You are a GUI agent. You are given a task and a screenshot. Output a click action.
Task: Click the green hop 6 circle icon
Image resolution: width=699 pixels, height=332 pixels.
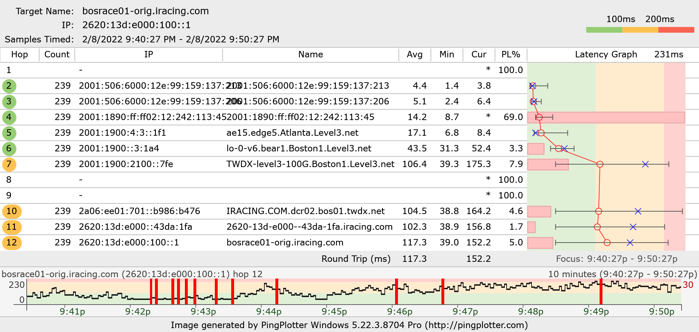9,149
